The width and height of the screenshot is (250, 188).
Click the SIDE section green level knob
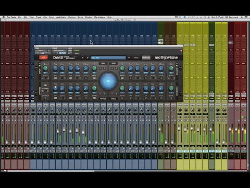(122, 68)
